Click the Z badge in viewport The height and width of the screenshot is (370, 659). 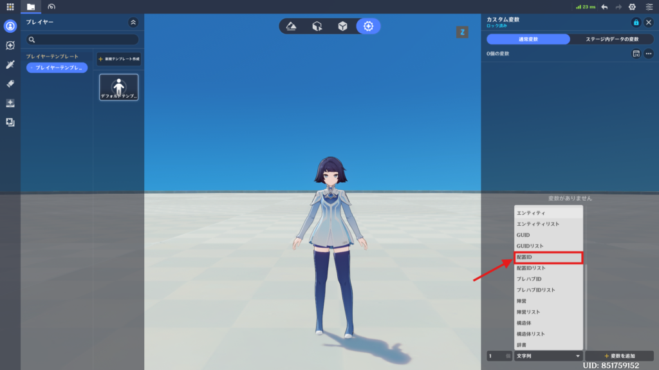point(462,32)
